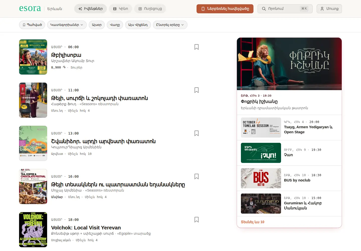
Task: Open the Gurumiran և Հակոբ Մանուկյան title
Action: click(303, 206)
